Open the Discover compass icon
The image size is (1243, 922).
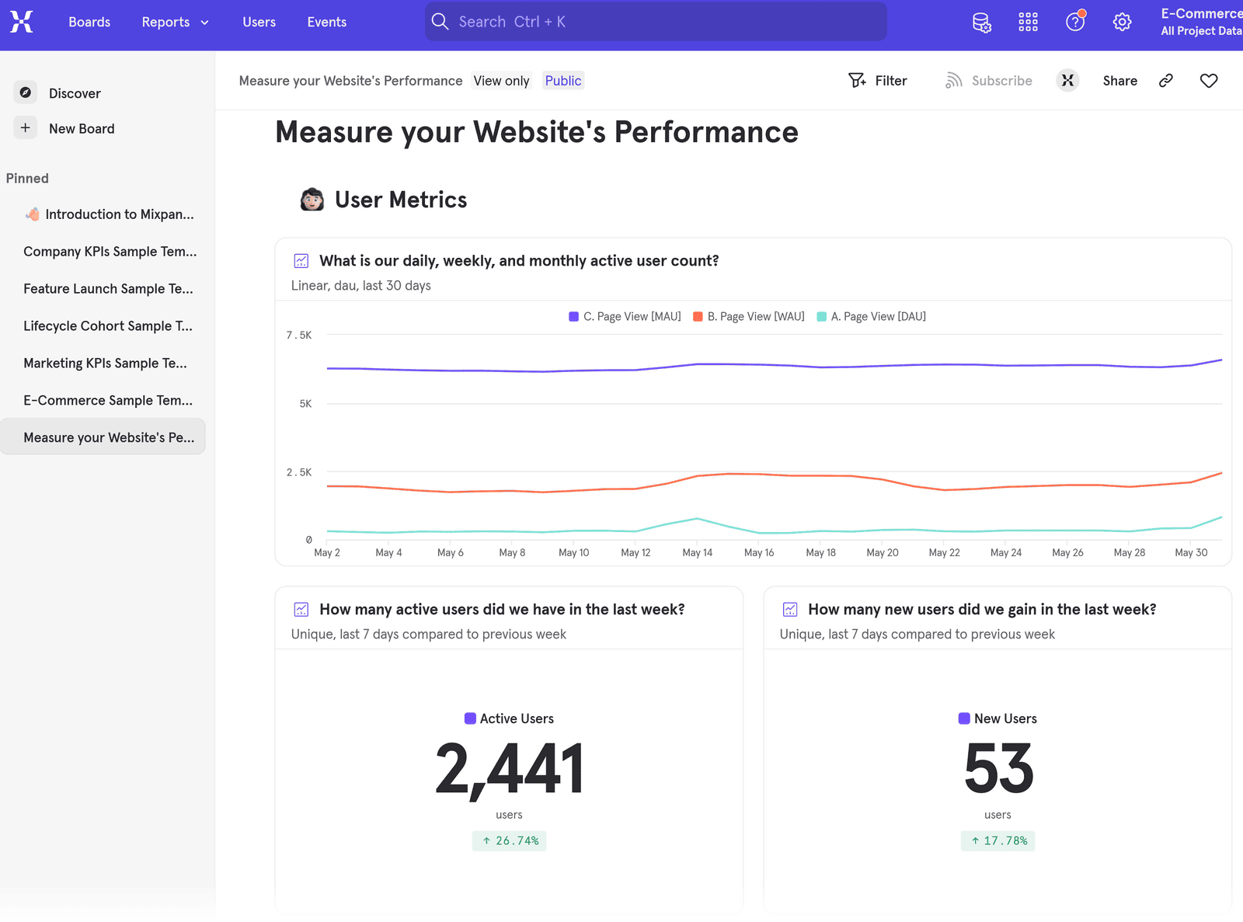coord(25,92)
